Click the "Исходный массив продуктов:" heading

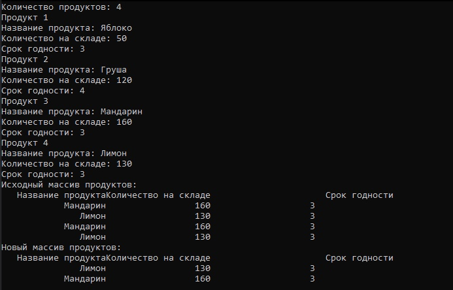(x=69, y=185)
